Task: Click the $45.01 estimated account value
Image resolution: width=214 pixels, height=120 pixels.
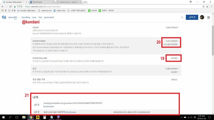Action: [174, 79]
